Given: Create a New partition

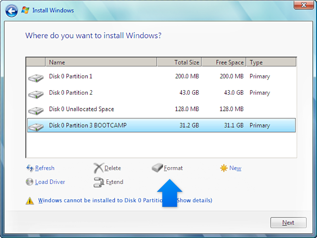Looking at the screenshot, I should click(x=235, y=168).
